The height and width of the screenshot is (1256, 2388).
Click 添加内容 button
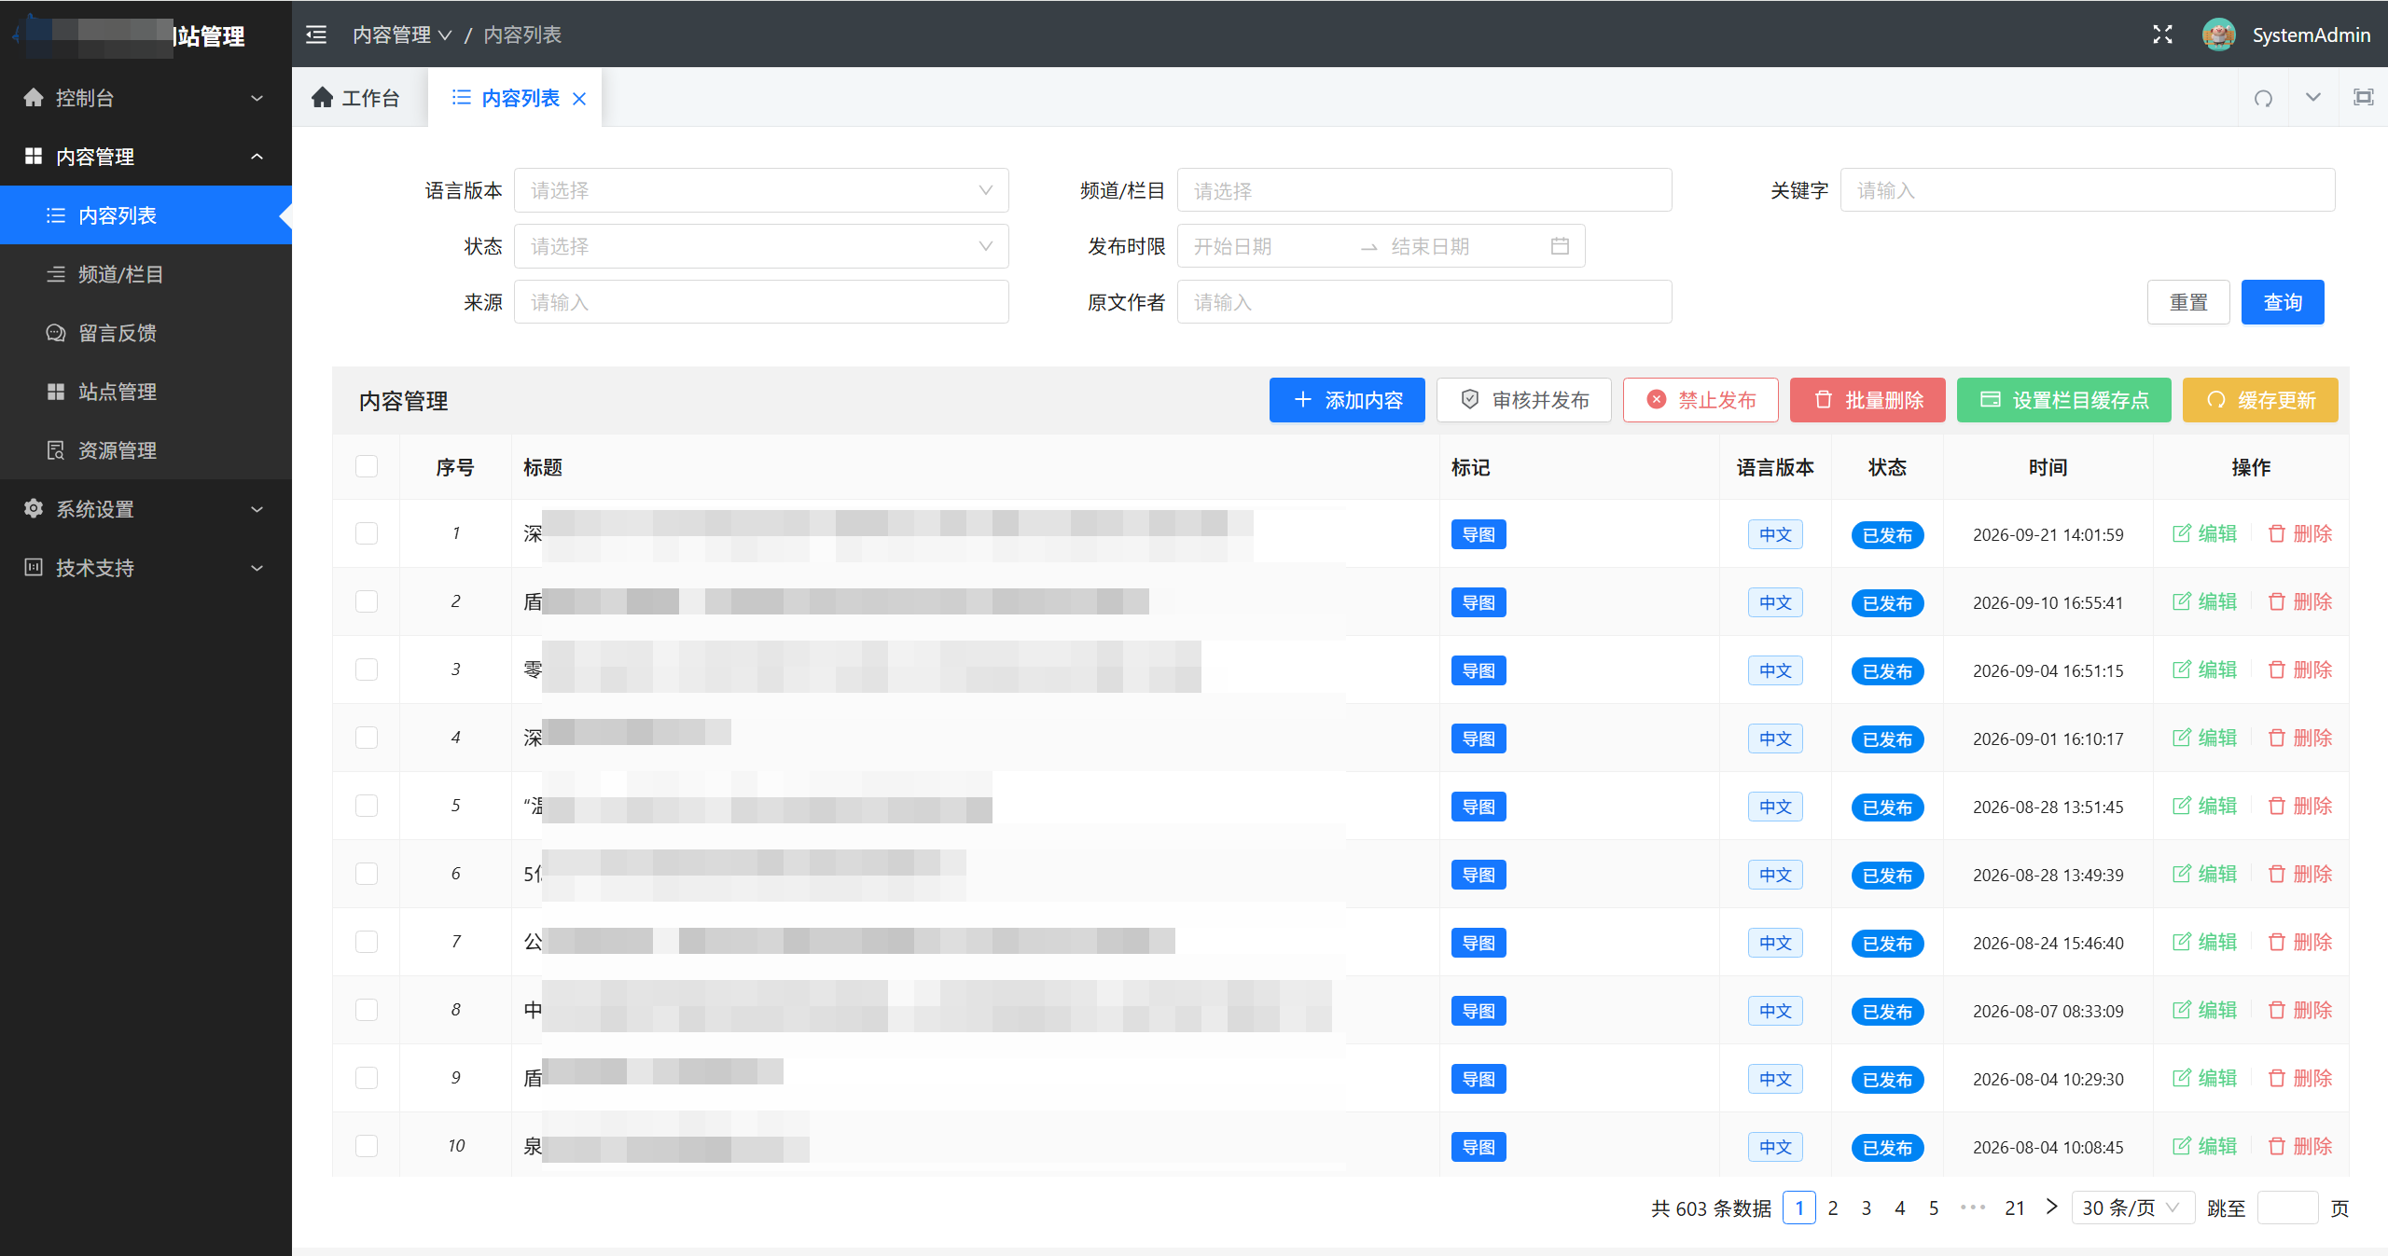[1347, 400]
